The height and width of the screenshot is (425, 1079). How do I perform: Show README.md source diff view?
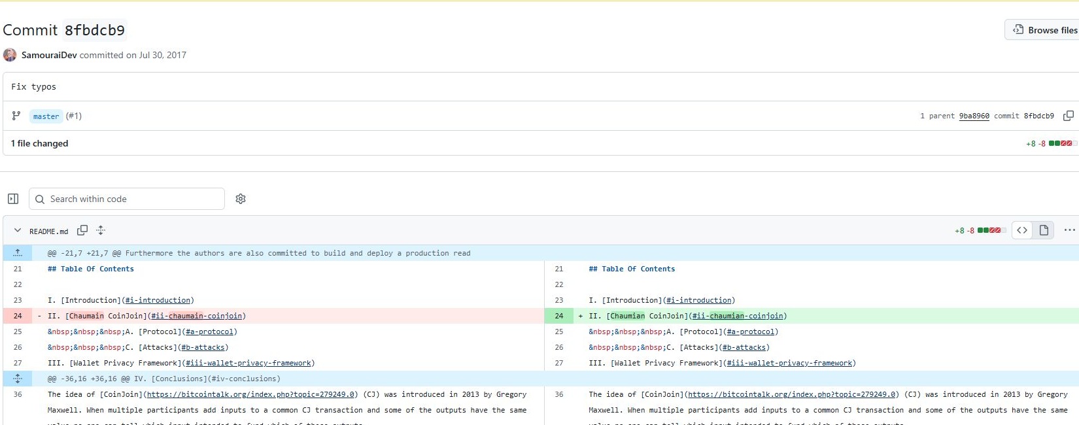click(1022, 230)
